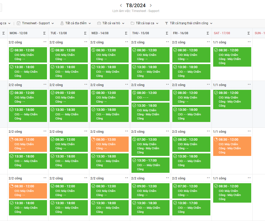The height and width of the screenshot is (221, 265).
Task: Open dots menu of TUE cell with 09:00 - 12:00
Action: click(86, 84)
